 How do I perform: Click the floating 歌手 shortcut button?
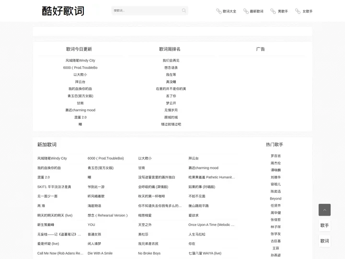tap(324, 225)
